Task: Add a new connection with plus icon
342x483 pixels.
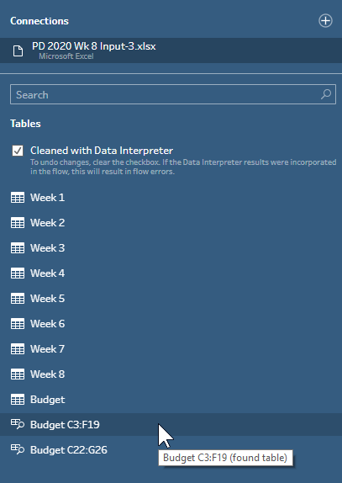Action: pos(325,21)
